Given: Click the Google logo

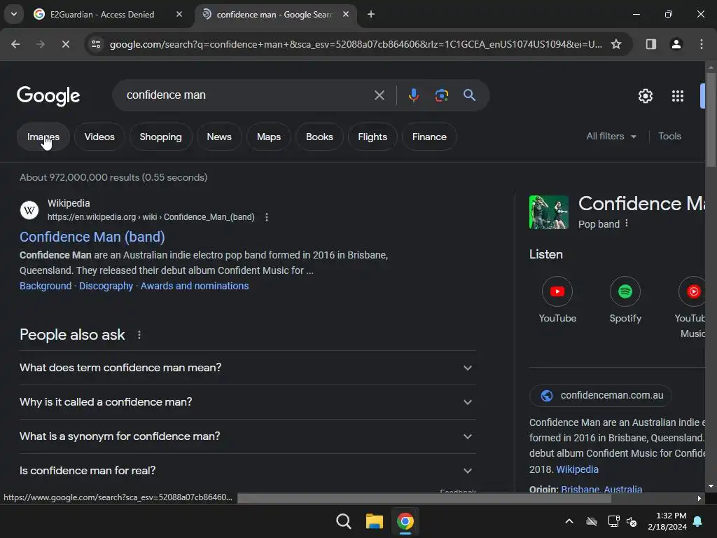Looking at the screenshot, I should coord(48,96).
